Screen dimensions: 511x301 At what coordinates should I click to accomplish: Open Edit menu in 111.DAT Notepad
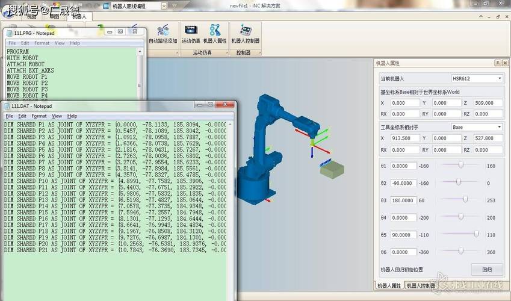22,116
